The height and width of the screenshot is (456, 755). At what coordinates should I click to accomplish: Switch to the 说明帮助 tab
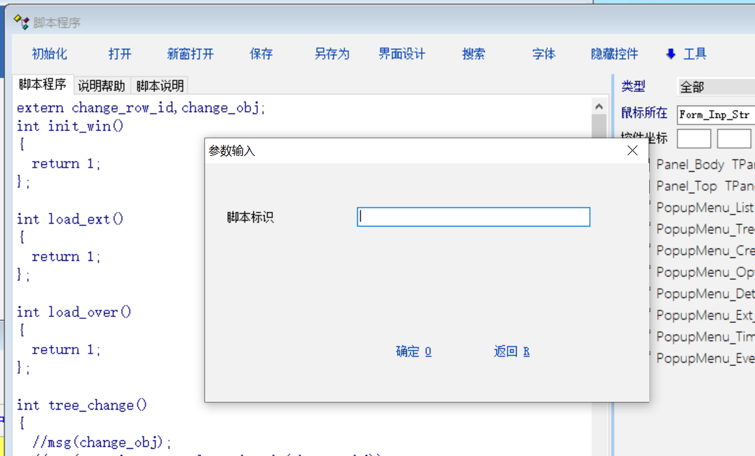click(x=101, y=85)
